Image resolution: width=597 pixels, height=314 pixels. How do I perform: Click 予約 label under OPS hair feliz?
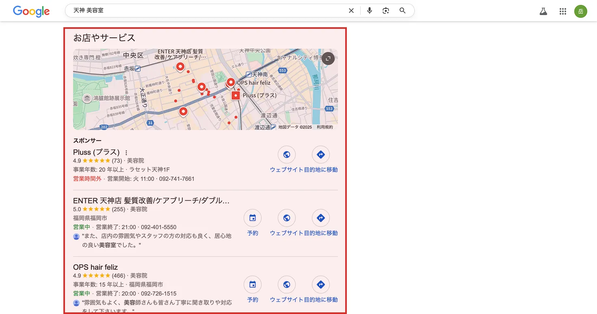[x=253, y=300]
